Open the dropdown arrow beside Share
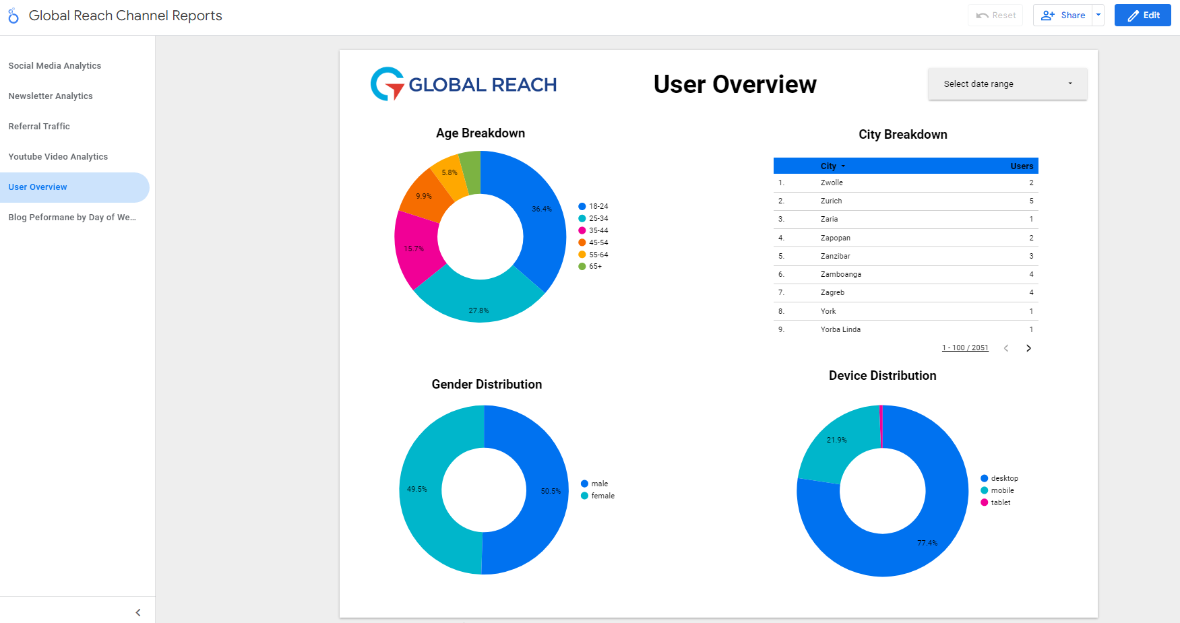The width and height of the screenshot is (1180, 623). (x=1098, y=15)
